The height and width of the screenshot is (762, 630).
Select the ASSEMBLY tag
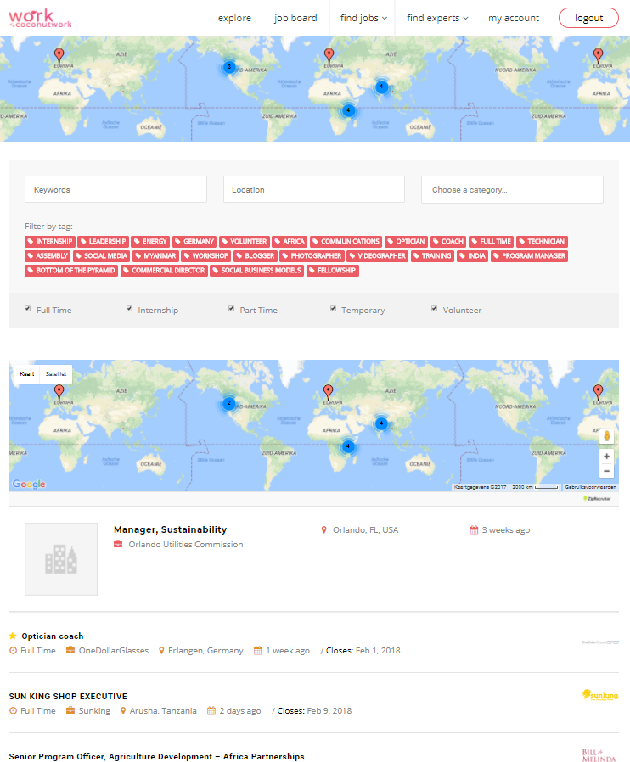[x=48, y=256]
